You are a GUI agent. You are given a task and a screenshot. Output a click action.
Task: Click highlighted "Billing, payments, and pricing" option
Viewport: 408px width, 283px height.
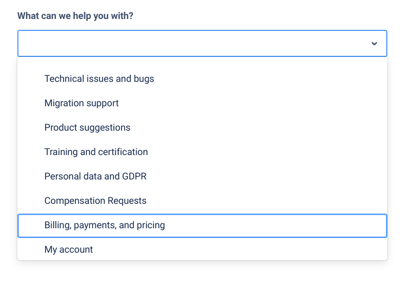(x=105, y=225)
